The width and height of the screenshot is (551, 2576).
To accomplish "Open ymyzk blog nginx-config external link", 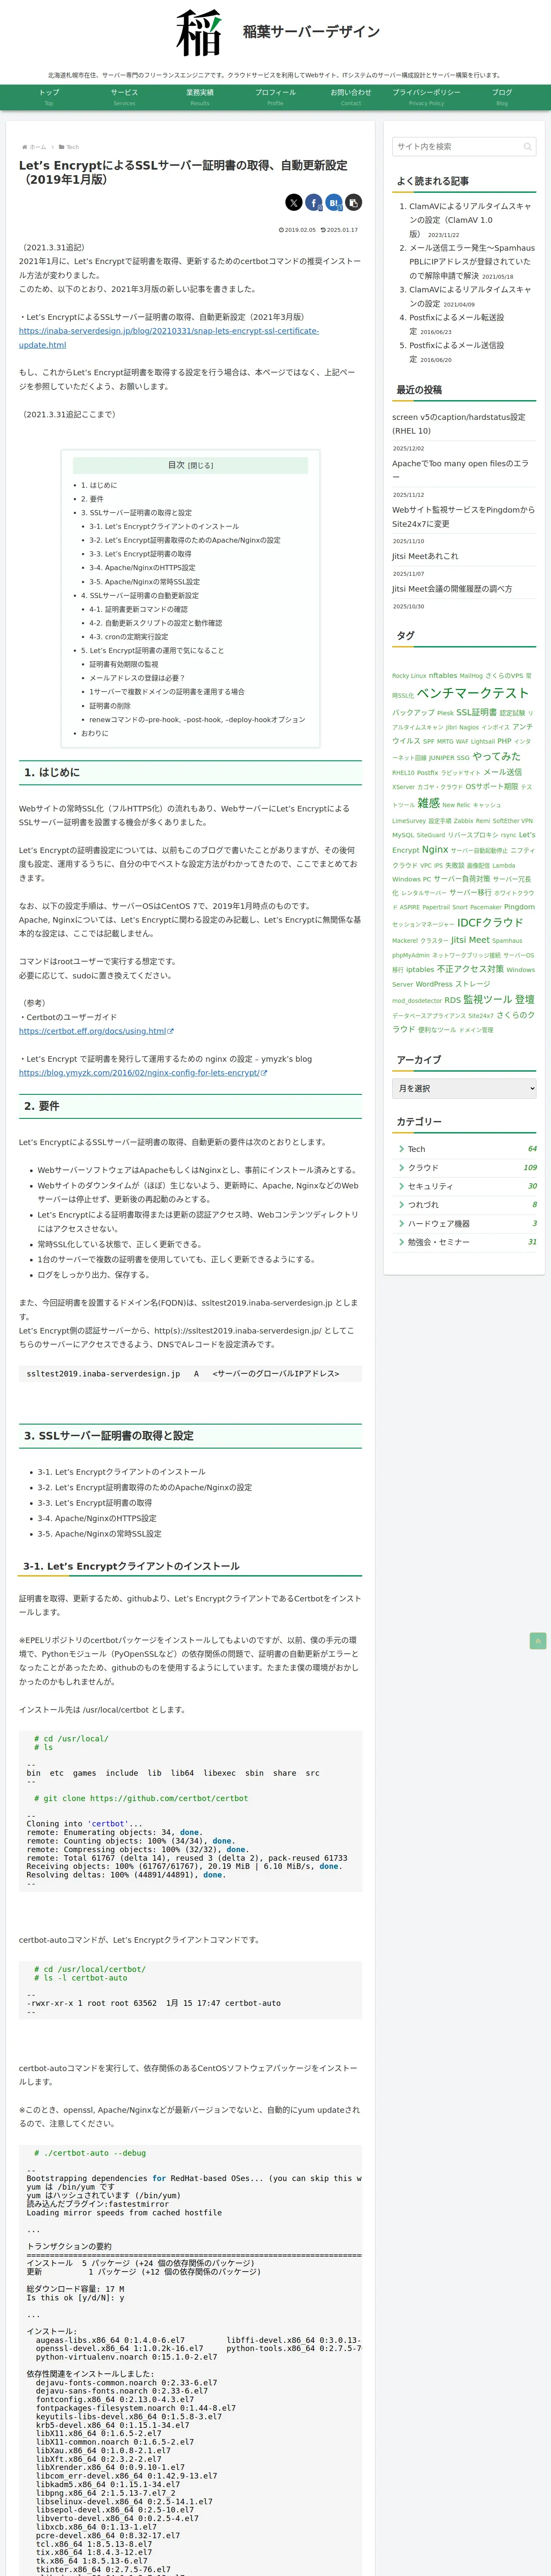I will [143, 1073].
